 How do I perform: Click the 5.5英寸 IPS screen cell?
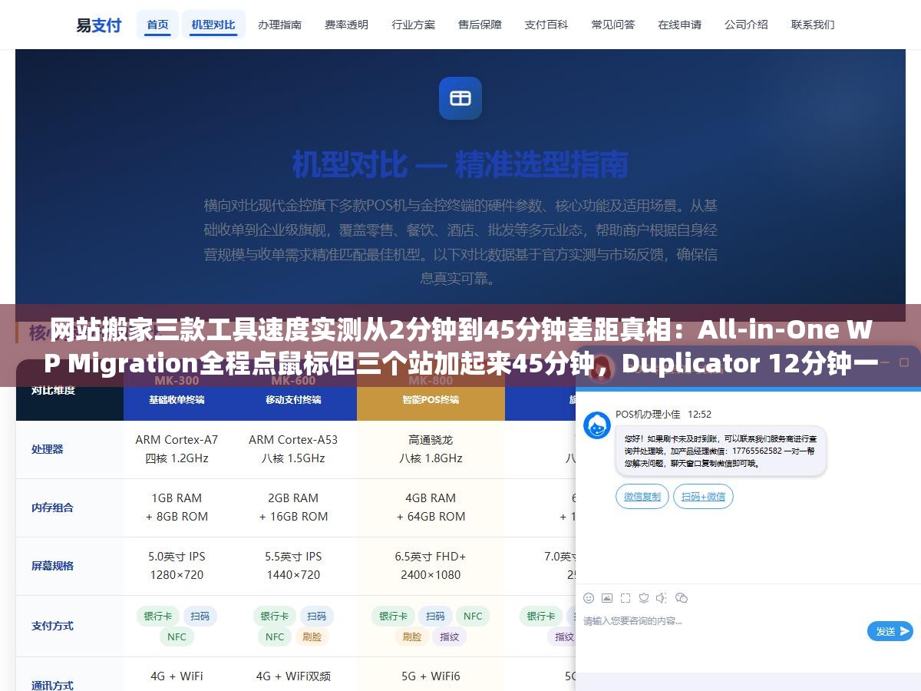[293, 566]
